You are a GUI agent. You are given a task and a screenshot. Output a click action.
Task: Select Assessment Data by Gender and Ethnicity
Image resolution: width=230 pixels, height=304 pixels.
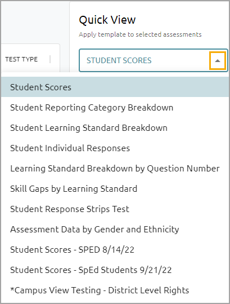(115, 230)
